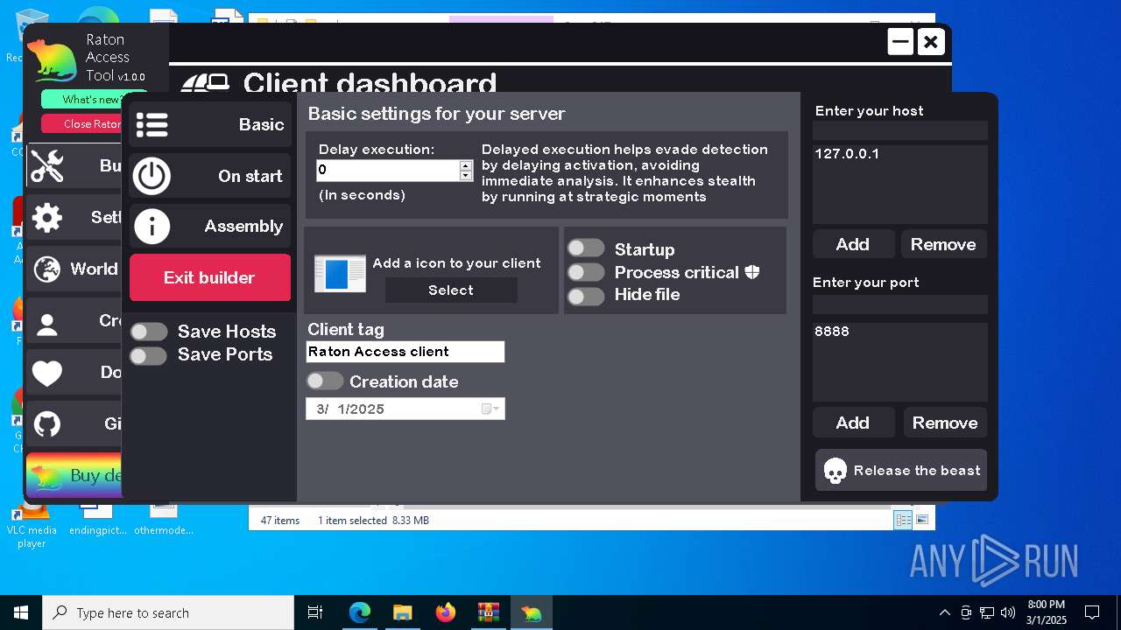Click Remove under the port list
Viewport: 1121px width, 630px height.
pos(945,423)
